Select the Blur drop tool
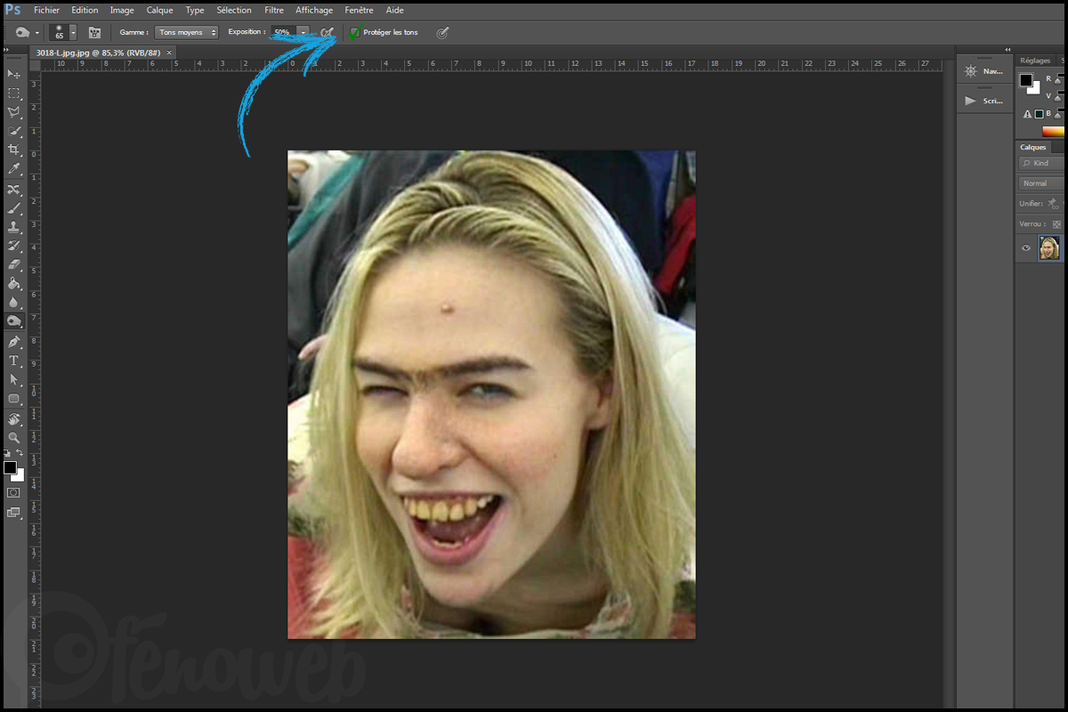Screen dimensions: 1068x712 pos(13,303)
